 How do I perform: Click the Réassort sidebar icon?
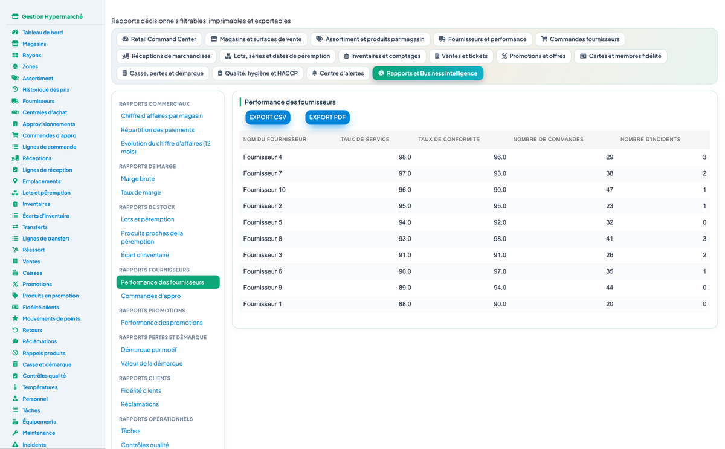click(15, 250)
